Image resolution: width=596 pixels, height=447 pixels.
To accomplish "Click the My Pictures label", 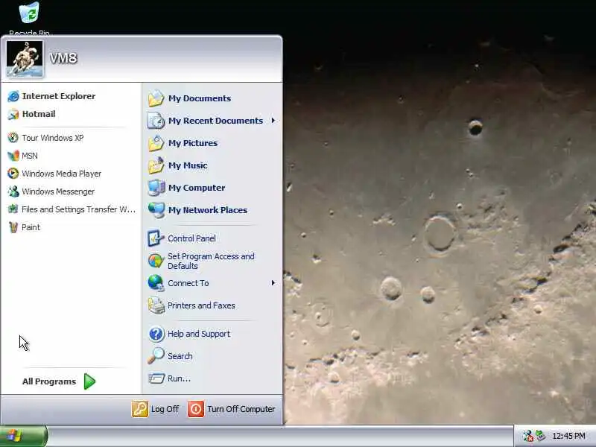I will [x=193, y=143].
